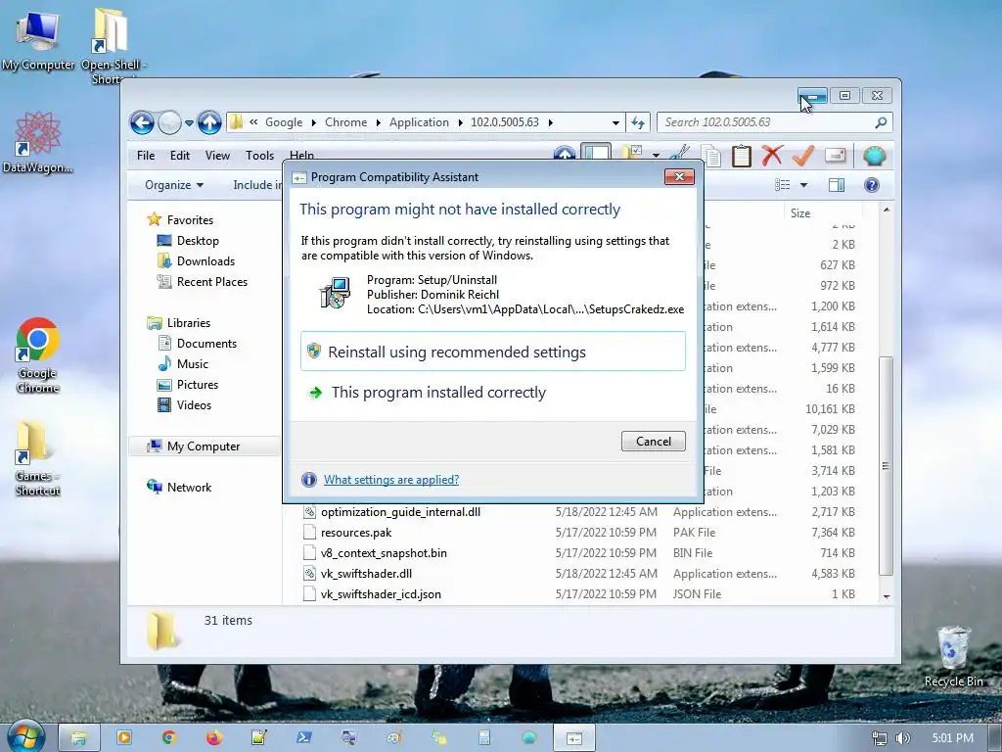
Task: Open the folder options toolbar dropdown arrow
Action: click(656, 154)
